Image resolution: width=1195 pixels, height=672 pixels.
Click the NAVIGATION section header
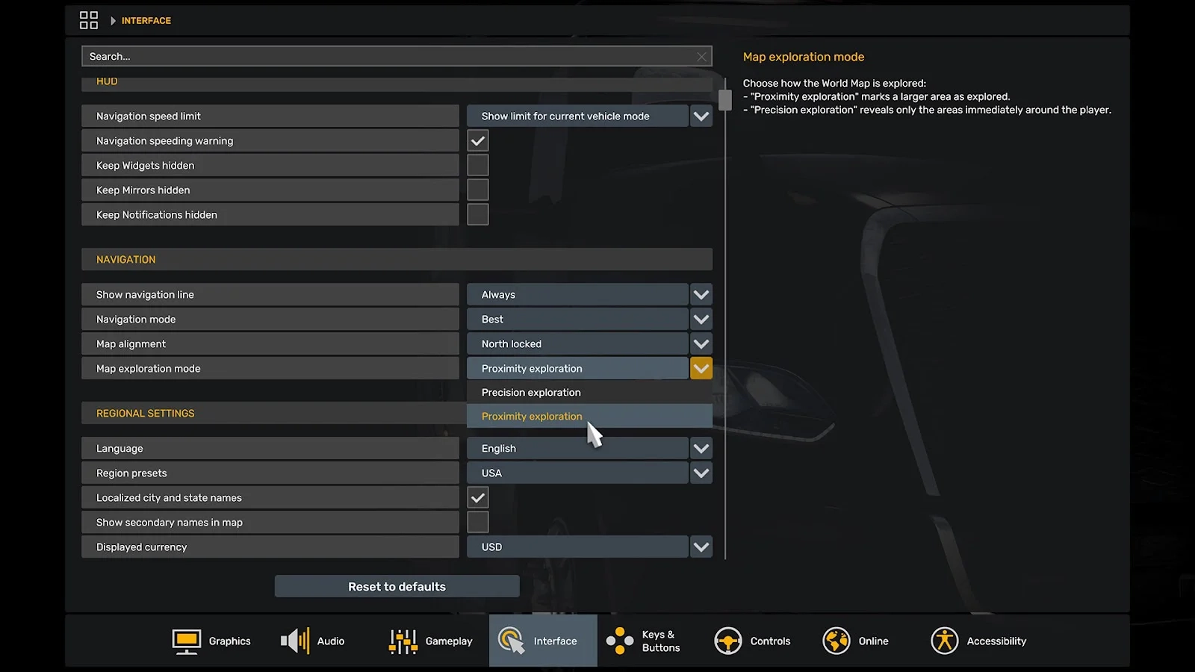pyautogui.click(x=397, y=259)
